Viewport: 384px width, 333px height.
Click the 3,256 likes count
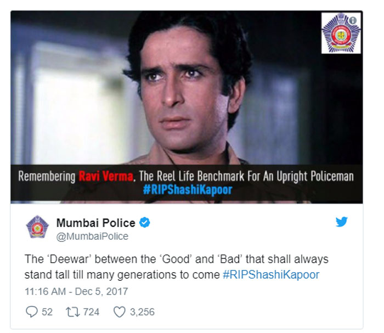tap(142, 312)
